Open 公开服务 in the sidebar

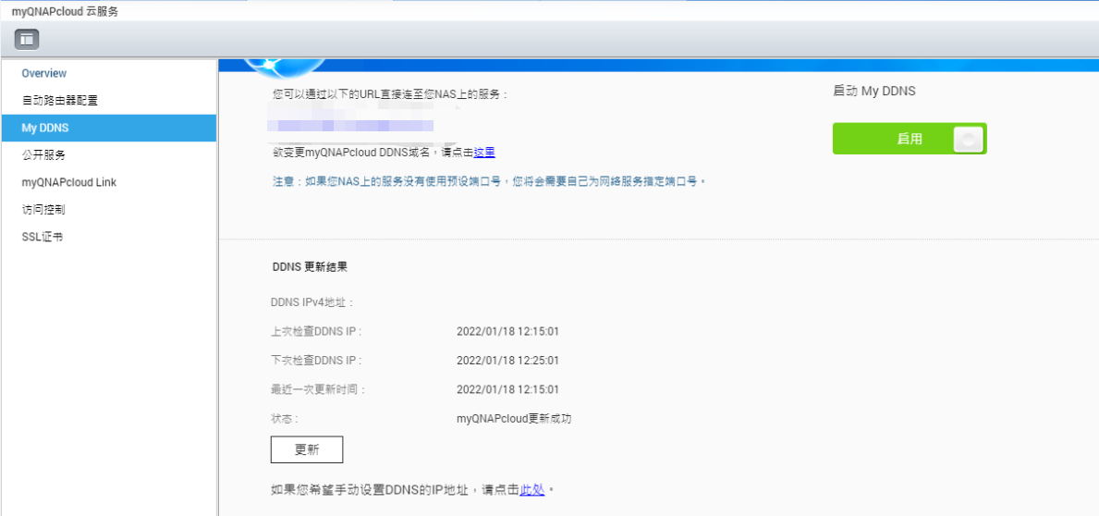coord(43,155)
